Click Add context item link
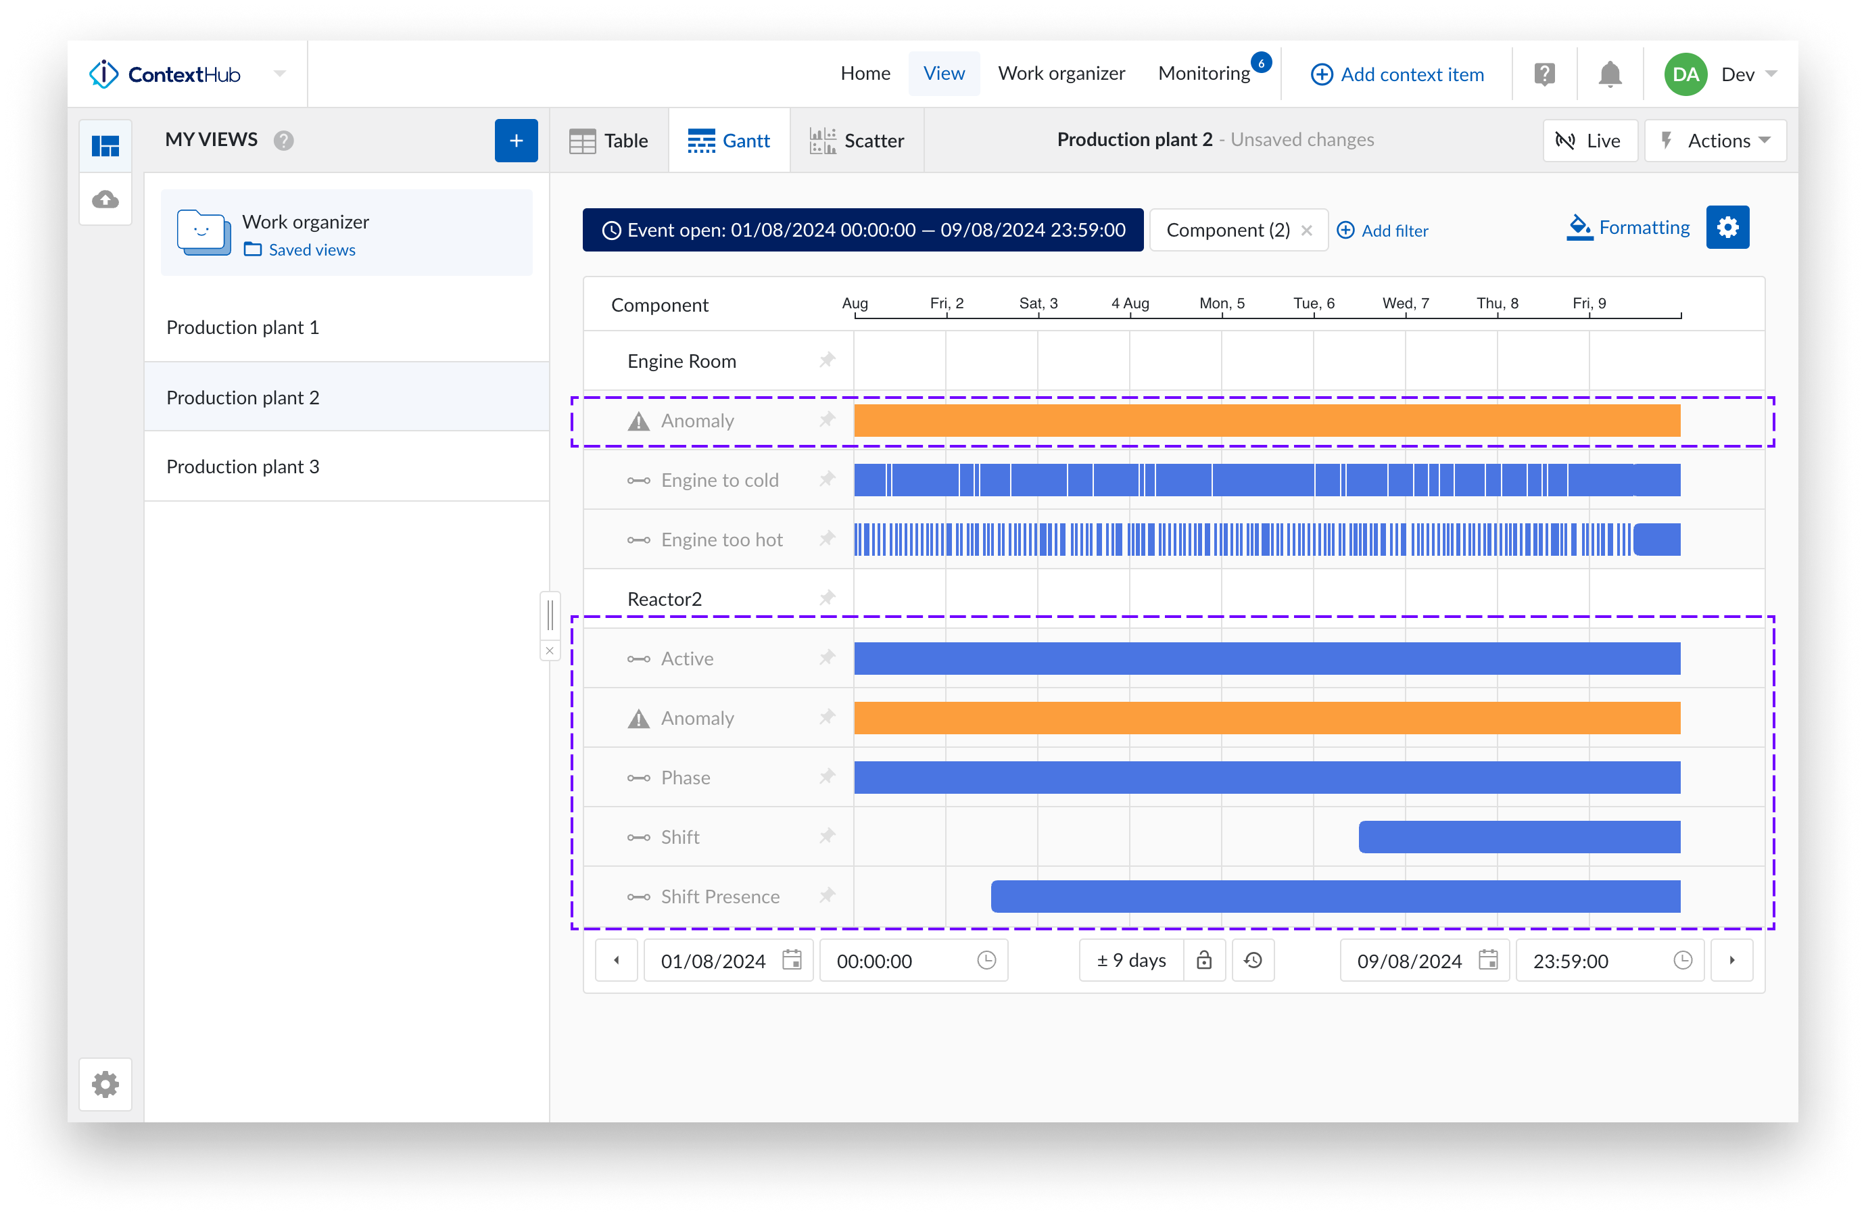The image size is (1866, 1217). [x=1397, y=74]
